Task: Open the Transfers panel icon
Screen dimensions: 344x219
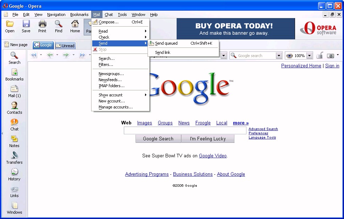Action: pos(15,155)
